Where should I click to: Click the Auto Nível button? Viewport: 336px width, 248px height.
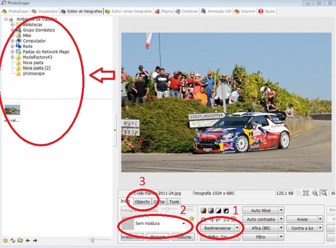[261, 211]
